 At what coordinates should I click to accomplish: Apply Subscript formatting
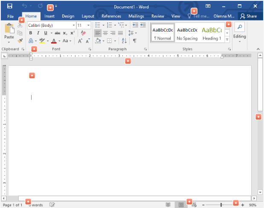(x=65, y=33)
